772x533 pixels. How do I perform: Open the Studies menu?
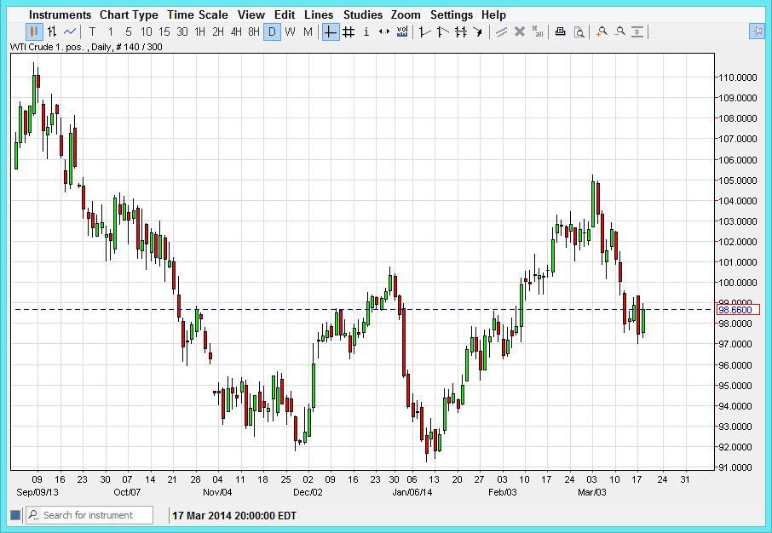coord(362,14)
